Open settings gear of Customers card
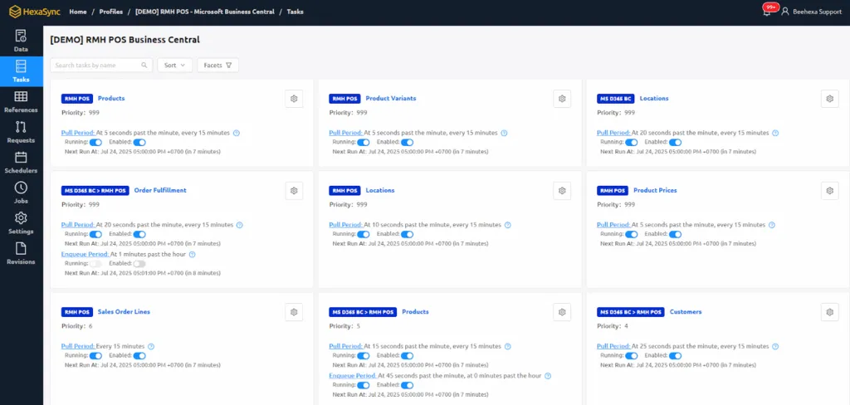 click(829, 312)
